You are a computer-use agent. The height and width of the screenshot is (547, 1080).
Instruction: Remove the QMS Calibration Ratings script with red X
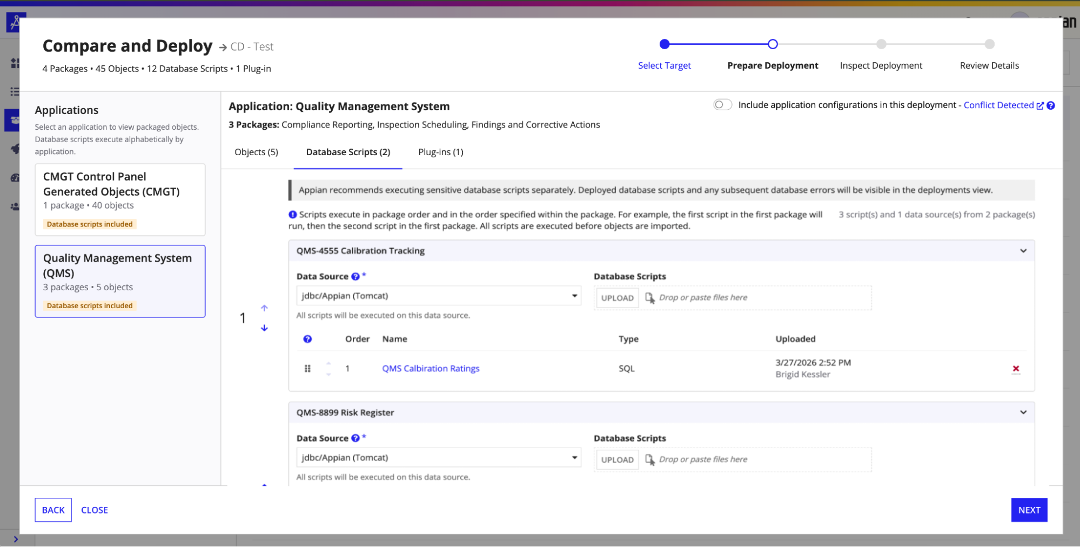(x=1016, y=369)
